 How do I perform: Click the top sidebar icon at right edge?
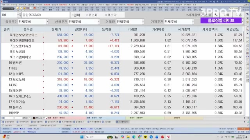click(247, 14)
